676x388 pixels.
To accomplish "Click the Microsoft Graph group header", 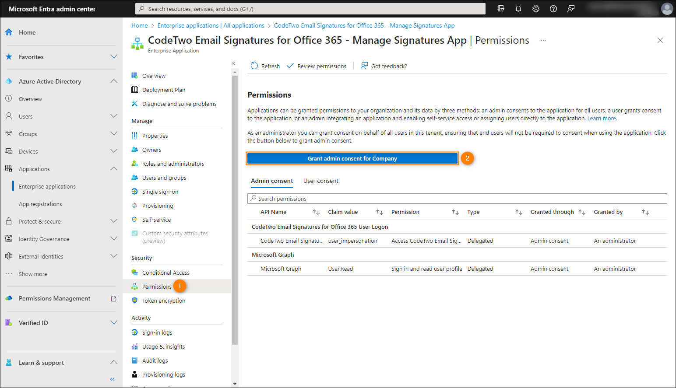I will click(x=273, y=255).
